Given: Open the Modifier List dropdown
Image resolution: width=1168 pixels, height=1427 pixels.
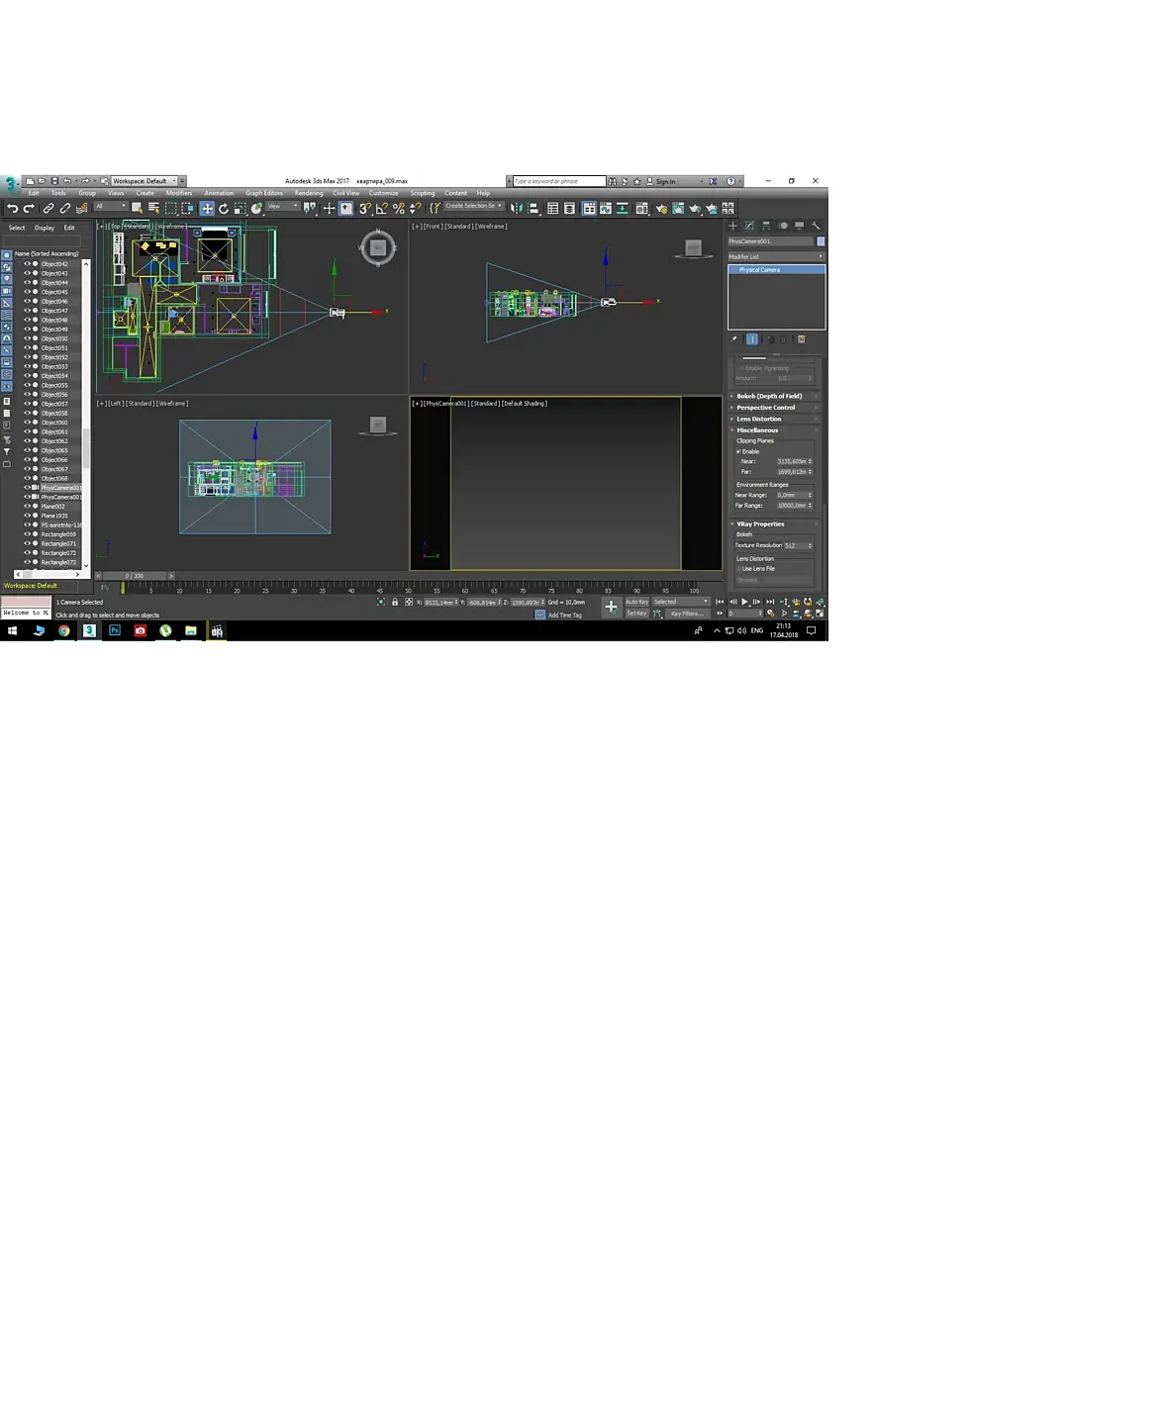Looking at the screenshot, I should click(776, 256).
